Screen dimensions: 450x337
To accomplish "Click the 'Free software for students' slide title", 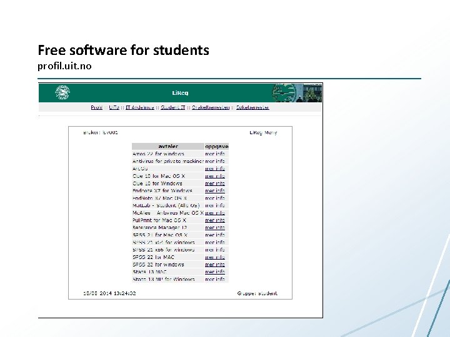I will tap(123, 50).
